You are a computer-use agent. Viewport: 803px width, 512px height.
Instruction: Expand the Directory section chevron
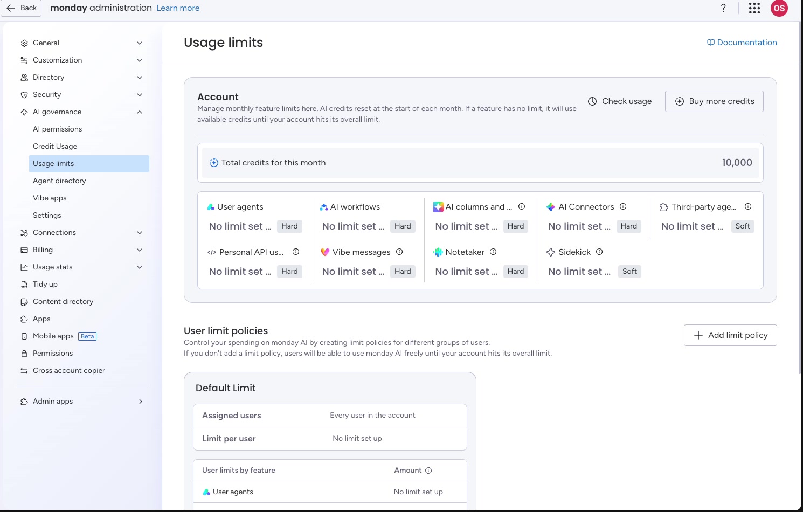140,78
